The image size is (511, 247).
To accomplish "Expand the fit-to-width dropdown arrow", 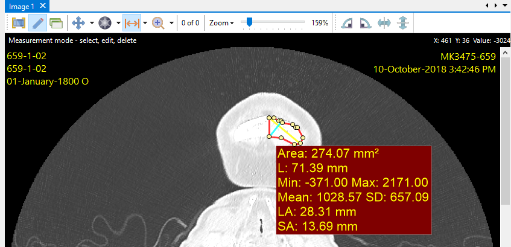I will [x=145, y=23].
